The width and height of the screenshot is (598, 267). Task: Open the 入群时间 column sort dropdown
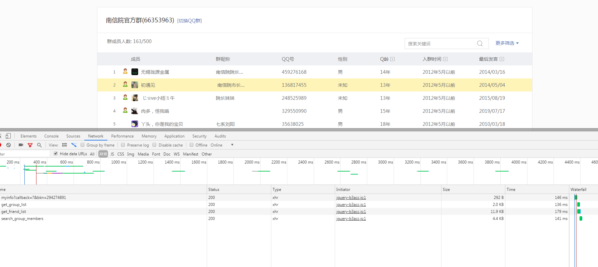pyautogui.click(x=445, y=59)
